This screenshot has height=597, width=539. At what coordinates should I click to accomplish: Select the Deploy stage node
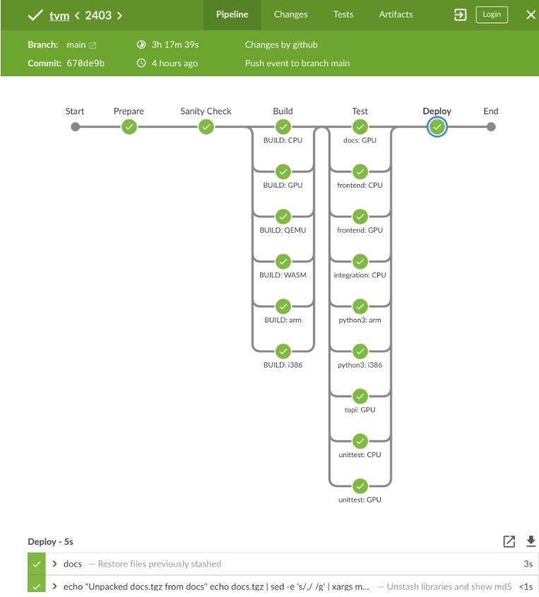pyautogui.click(x=437, y=127)
